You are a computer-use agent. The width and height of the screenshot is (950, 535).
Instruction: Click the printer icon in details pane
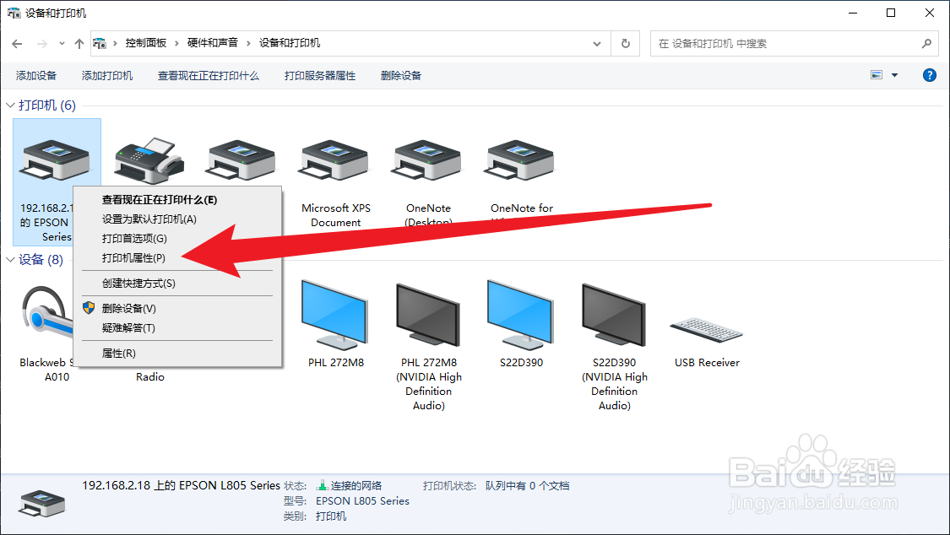42,503
